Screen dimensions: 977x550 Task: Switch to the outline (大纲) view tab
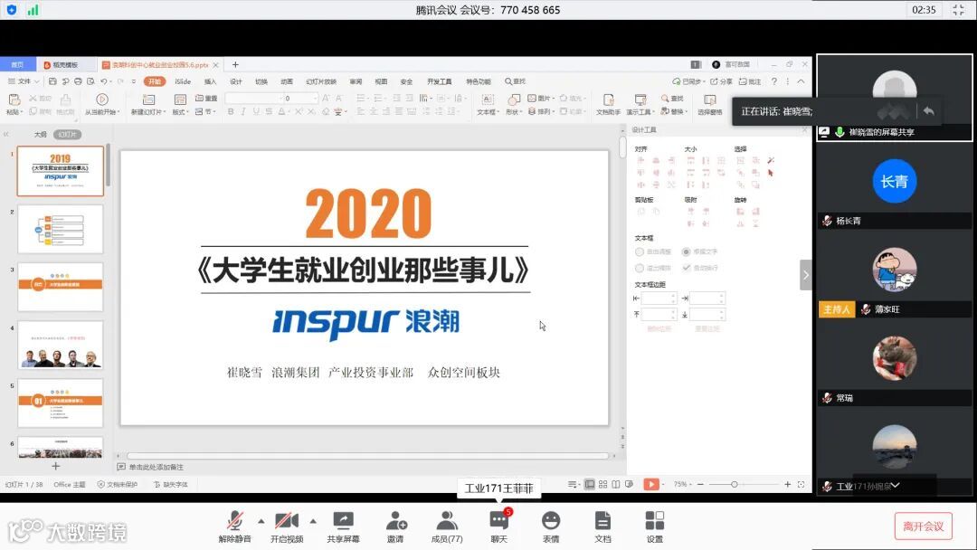point(40,135)
